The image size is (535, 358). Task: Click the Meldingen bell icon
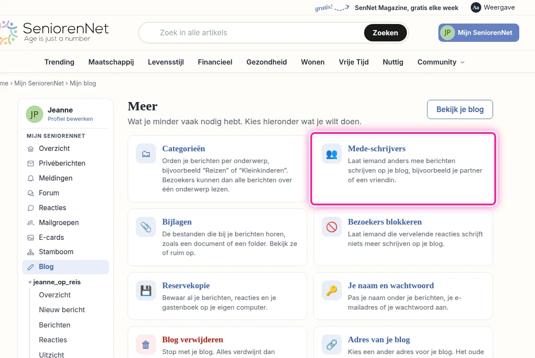coord(31,178)
